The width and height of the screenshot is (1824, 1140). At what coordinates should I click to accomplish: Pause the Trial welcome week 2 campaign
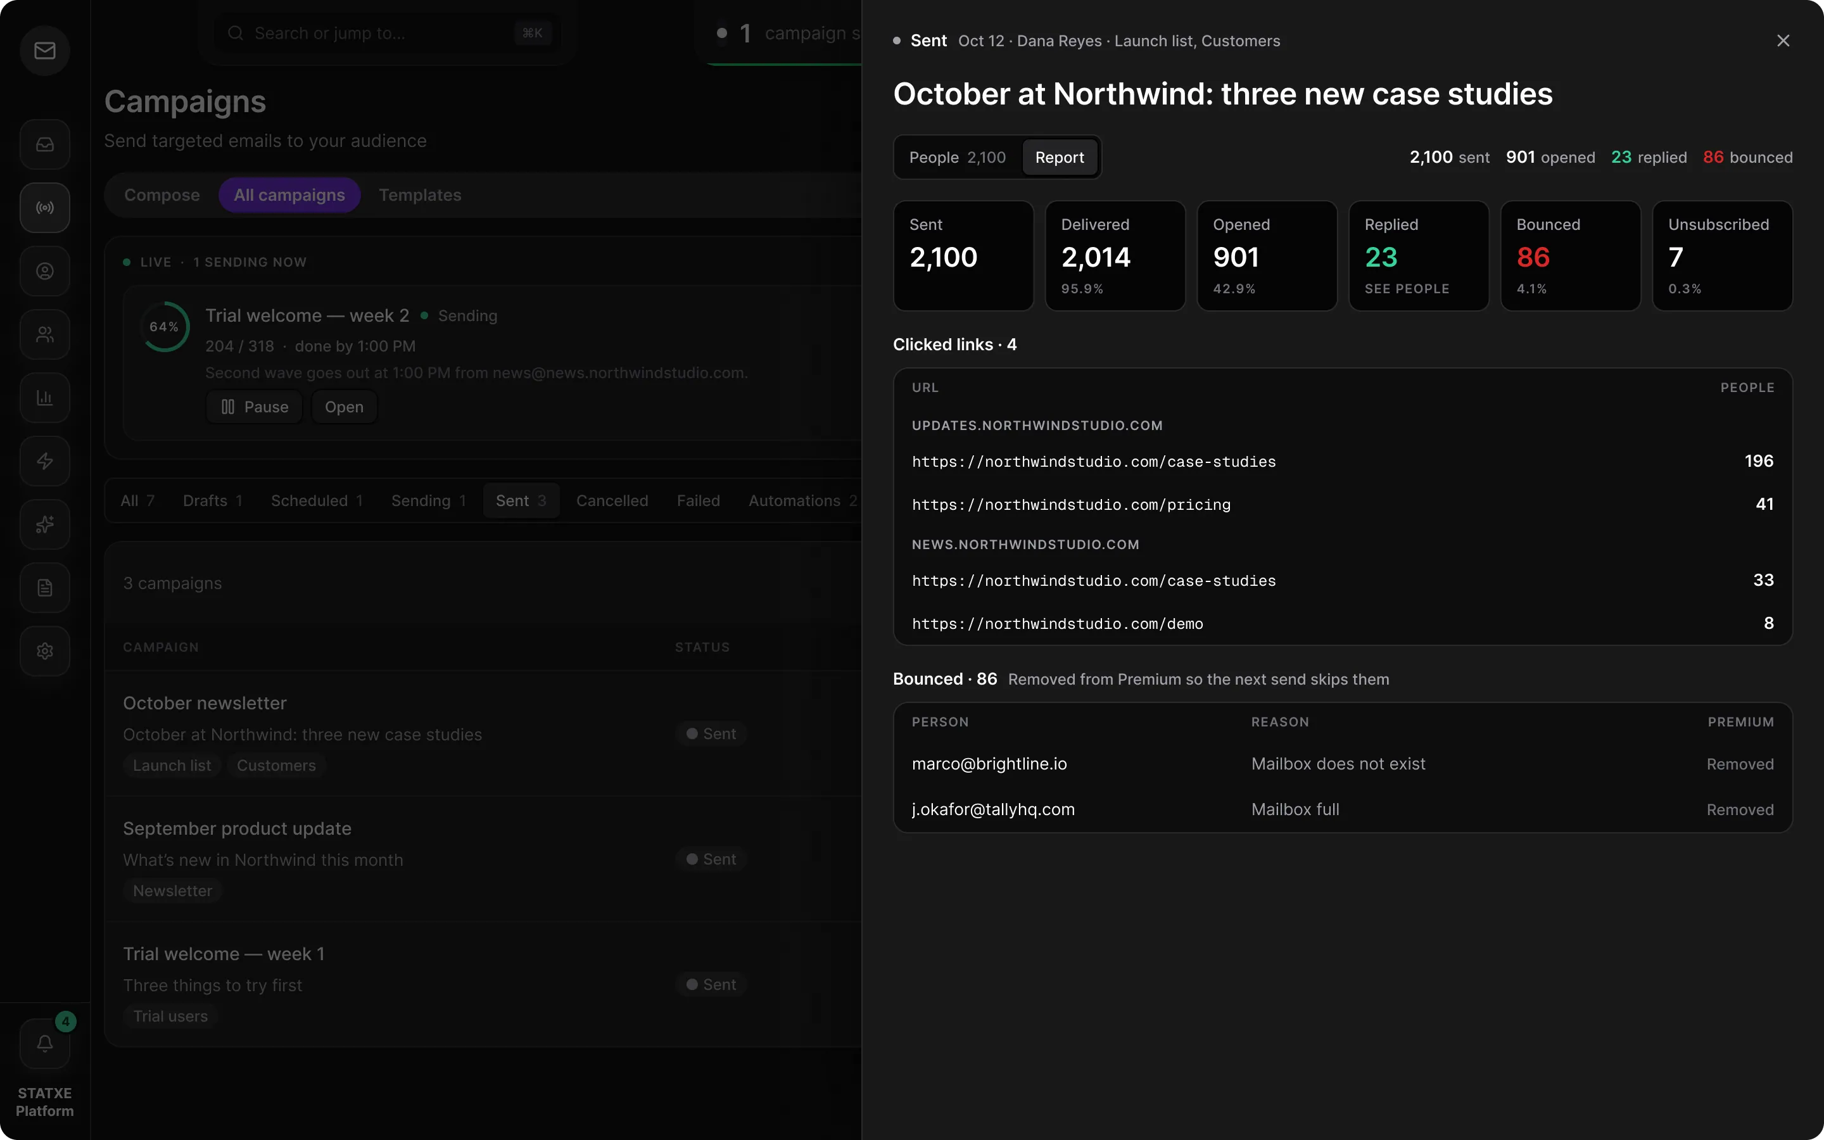pos(255,407)
